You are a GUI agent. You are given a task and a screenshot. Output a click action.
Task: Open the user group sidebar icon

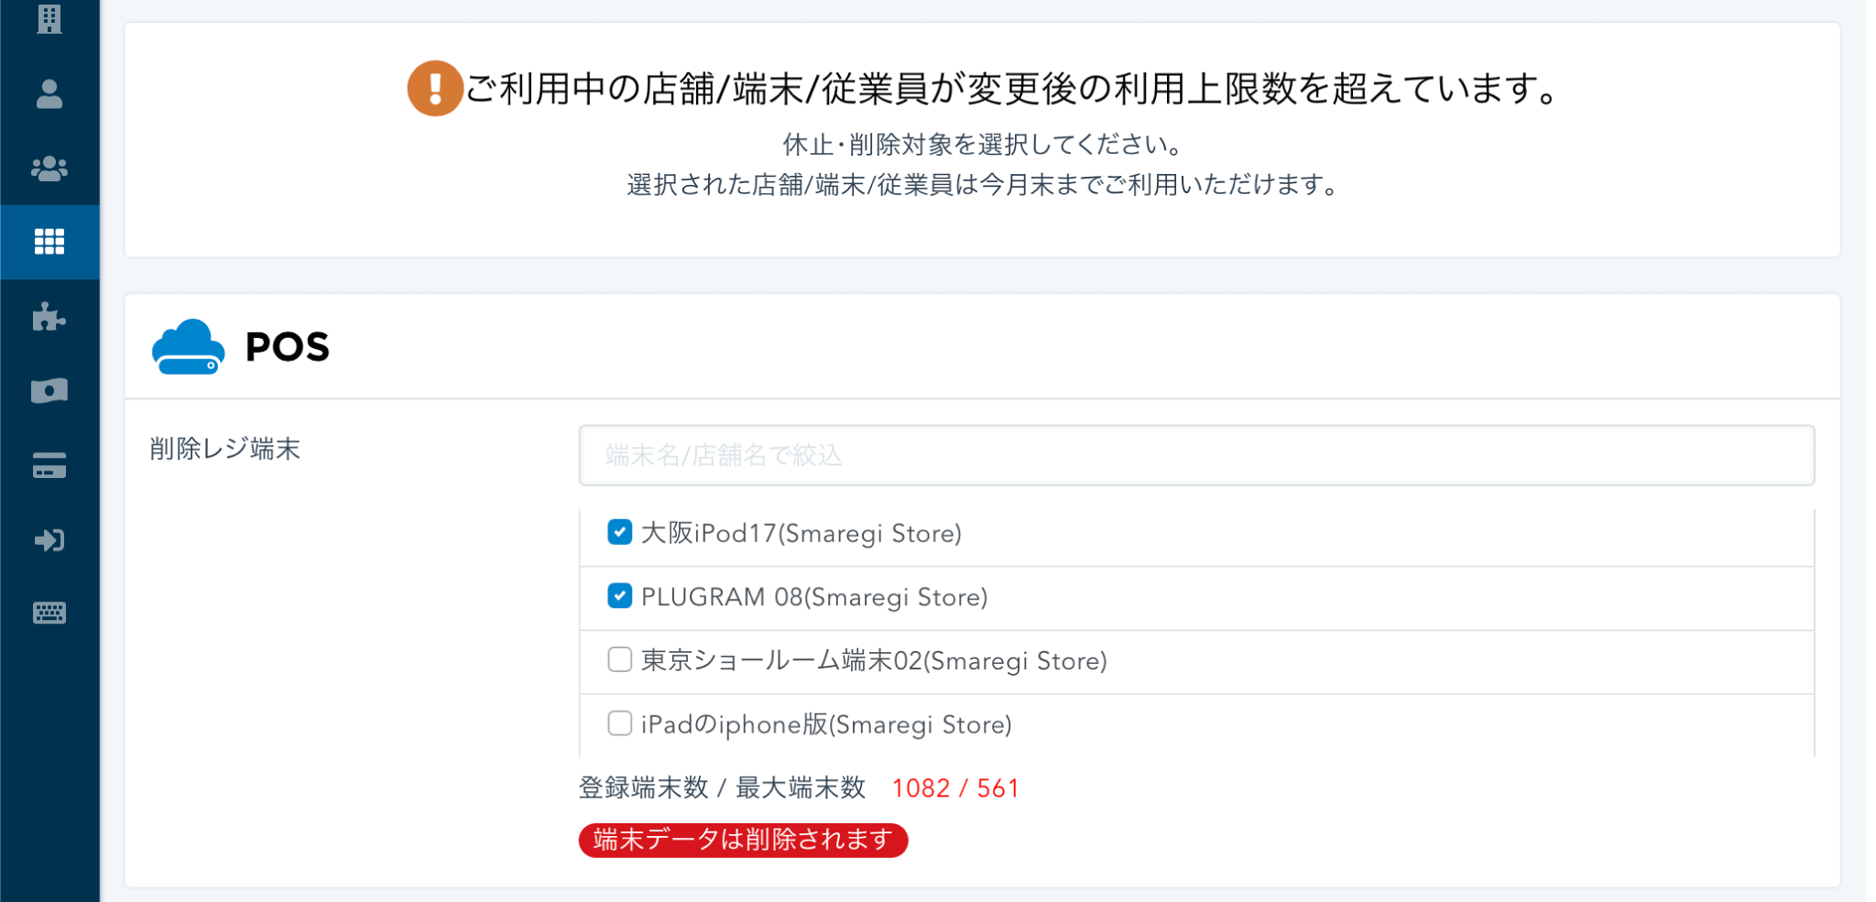pos(49,168)
